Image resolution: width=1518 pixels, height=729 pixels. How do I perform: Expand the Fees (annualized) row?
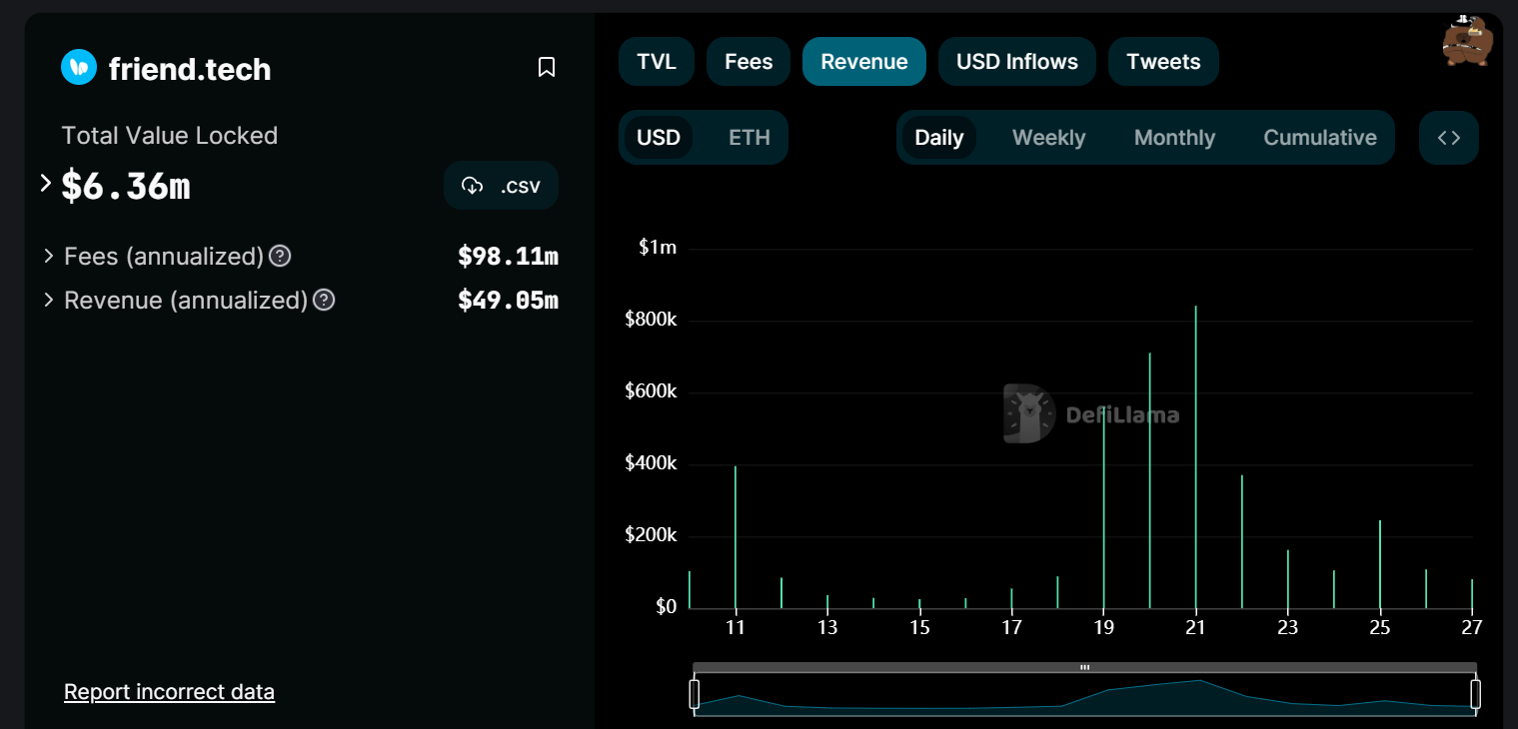[x=48, y=256]
